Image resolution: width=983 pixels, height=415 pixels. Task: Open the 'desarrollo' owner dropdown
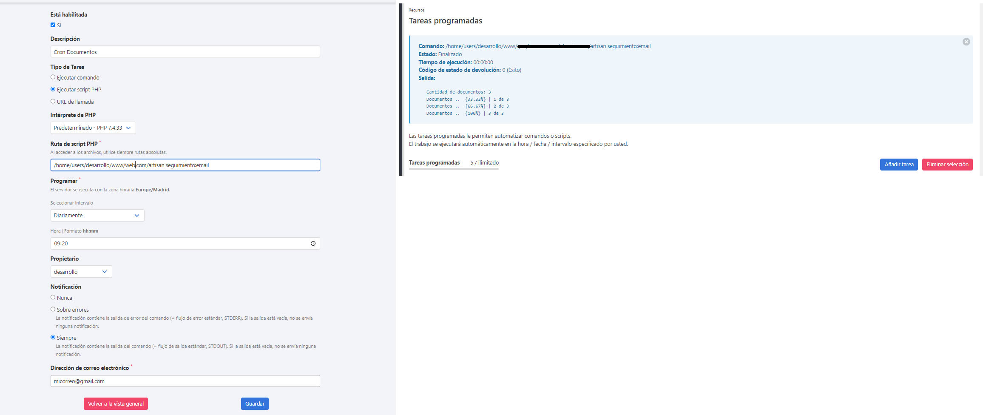point(81,272)
